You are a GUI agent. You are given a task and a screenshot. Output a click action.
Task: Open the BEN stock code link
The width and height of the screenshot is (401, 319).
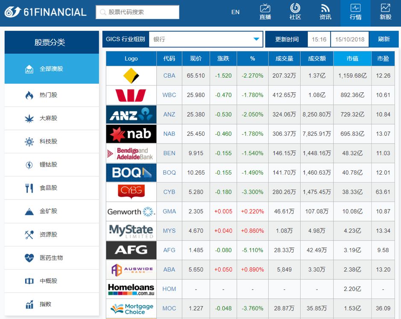tap(169, 153)
